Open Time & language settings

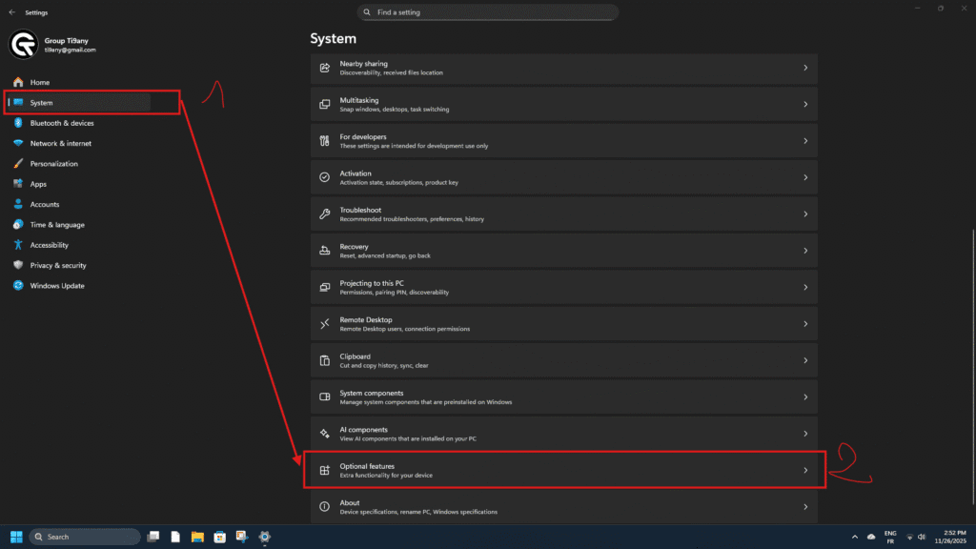click(x=56, y=225)
